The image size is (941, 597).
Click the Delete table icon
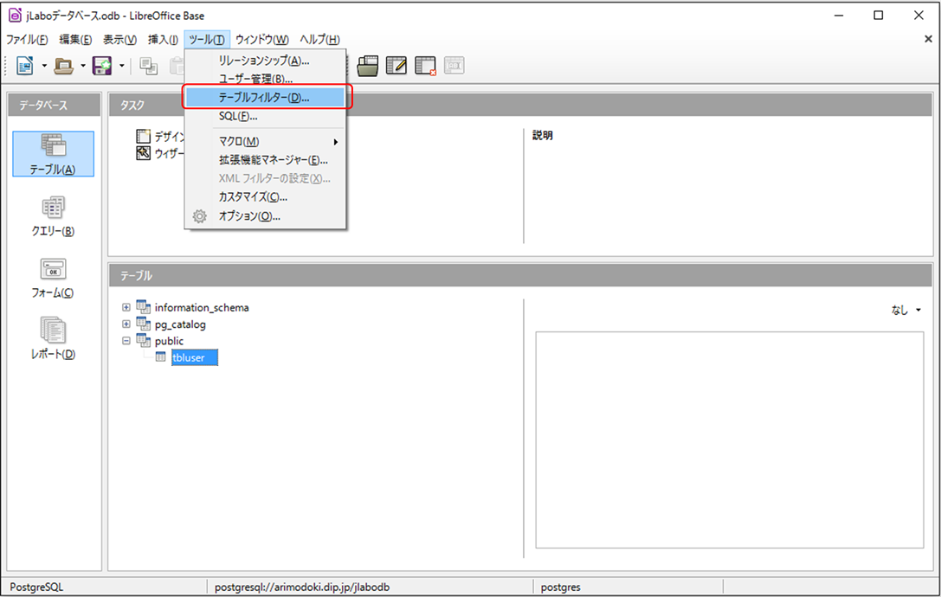pos(426,66)
